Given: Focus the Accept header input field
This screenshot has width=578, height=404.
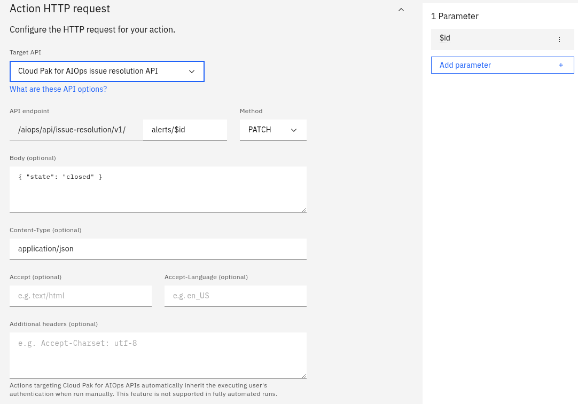Looking at the screenshot, I should click(80, 296).
